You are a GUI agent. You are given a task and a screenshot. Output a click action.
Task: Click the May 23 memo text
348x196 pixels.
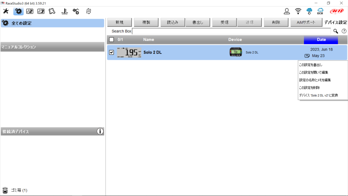(x=318, y=56)
